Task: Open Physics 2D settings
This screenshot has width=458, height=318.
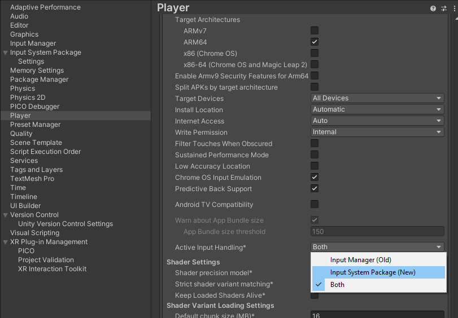Action: [28, 98]
